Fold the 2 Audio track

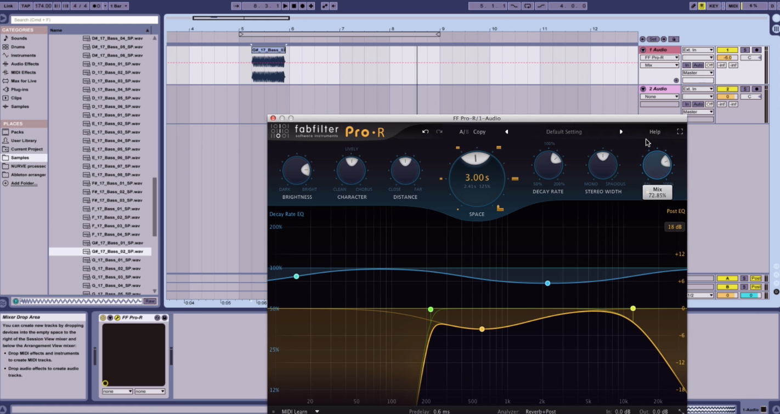643,89
